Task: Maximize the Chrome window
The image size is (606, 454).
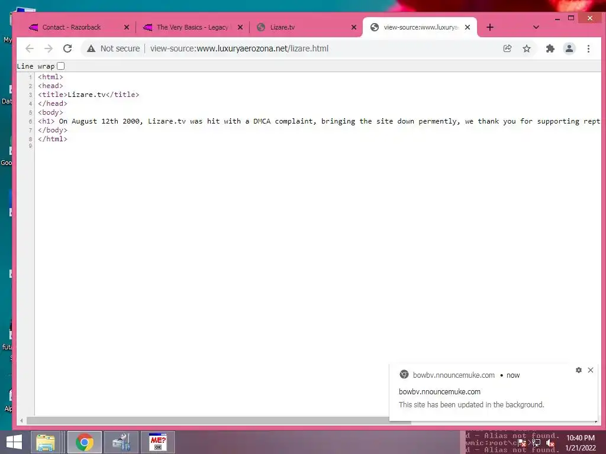Action: click(x=571, y=18)
